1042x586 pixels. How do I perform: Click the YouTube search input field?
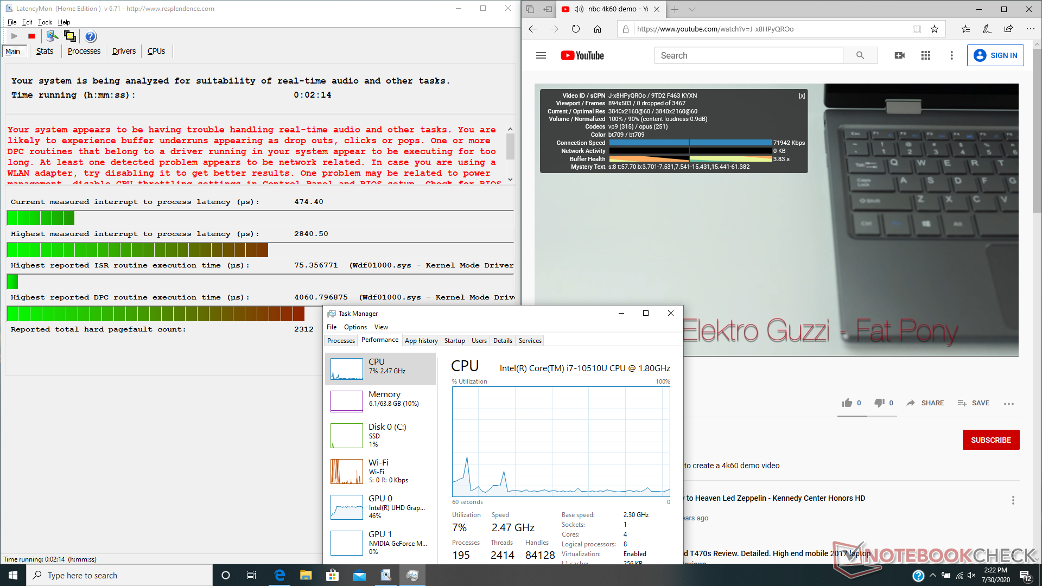[749, 55]
